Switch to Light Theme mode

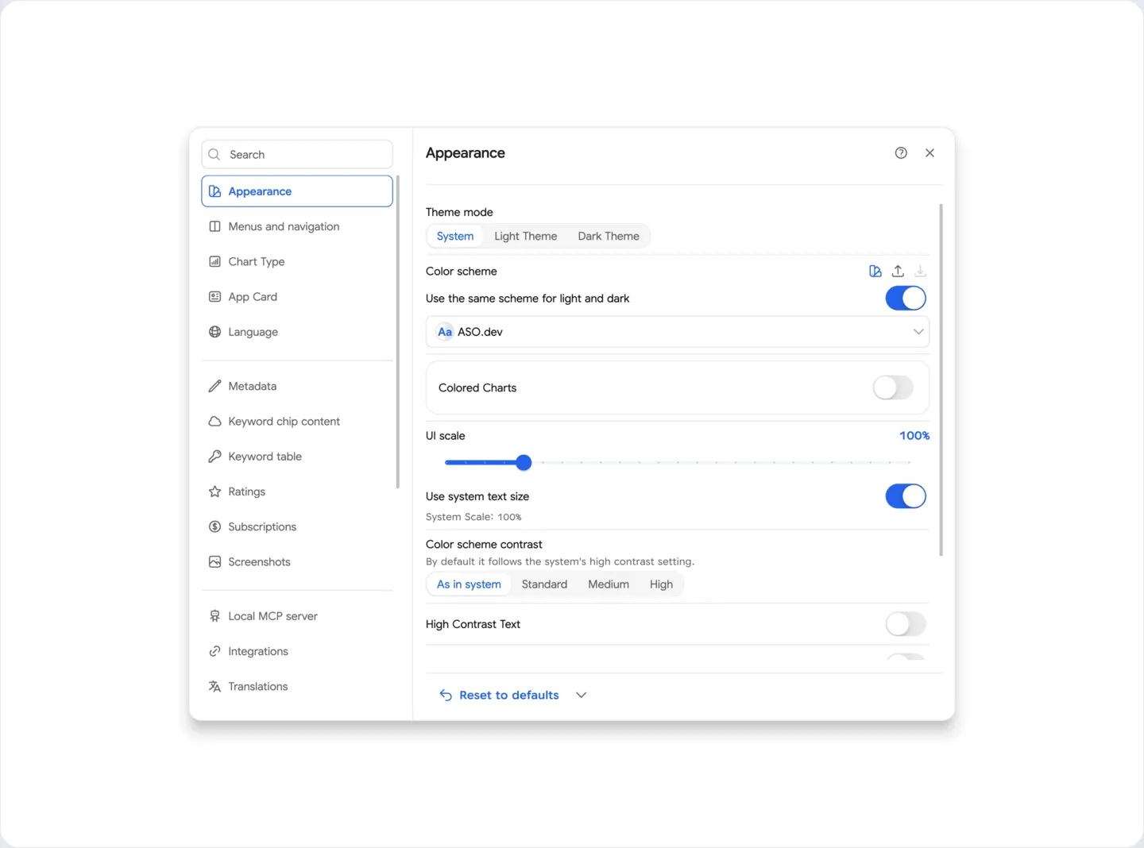pos(526,237)
